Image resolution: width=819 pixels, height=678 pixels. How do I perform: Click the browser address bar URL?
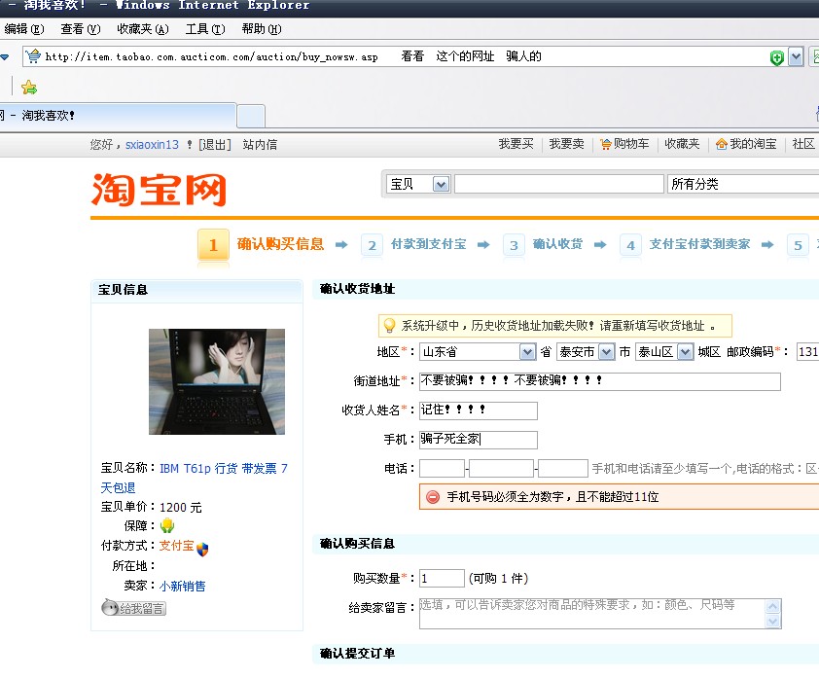tap(211, 57)
